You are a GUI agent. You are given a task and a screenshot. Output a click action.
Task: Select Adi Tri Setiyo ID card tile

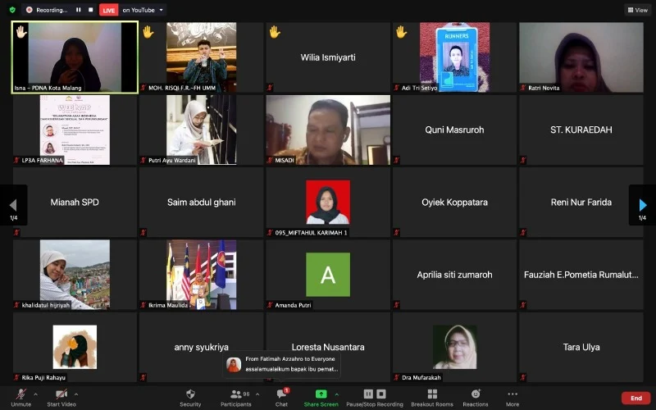click(x=454, y=57)
